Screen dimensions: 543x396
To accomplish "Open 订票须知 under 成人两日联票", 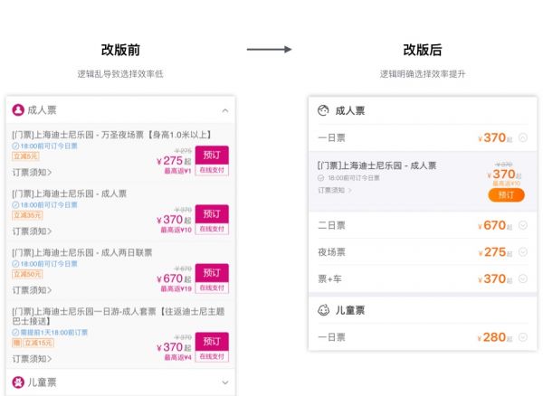I will pos(32,290).
